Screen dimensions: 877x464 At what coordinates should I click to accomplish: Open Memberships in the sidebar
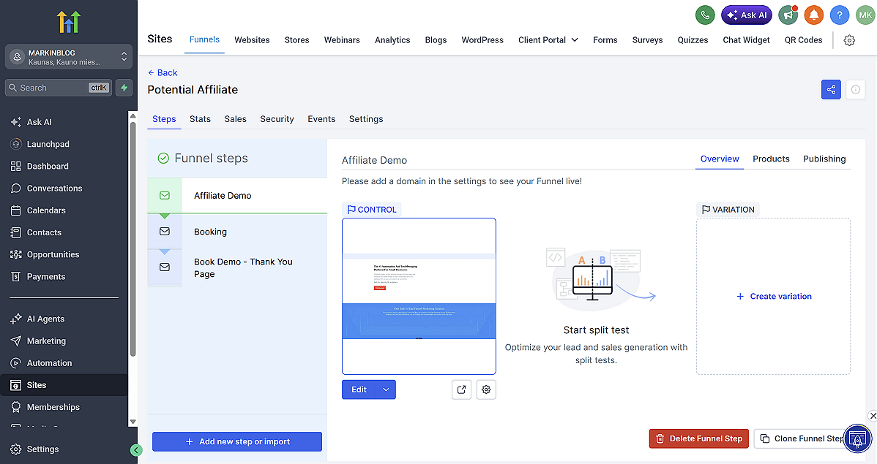53,407
